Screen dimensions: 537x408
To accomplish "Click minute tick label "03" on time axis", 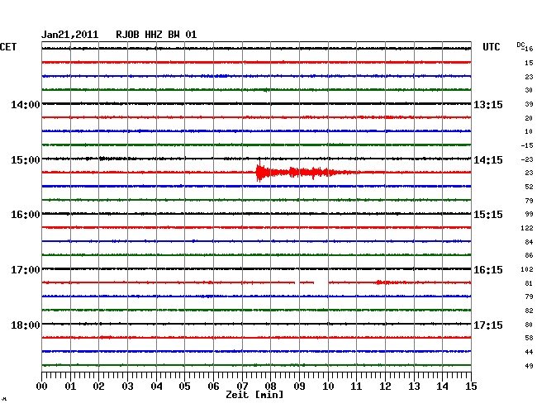I will pos(127,387).
